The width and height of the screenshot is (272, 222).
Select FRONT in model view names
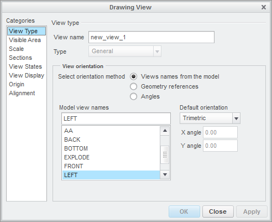[x=111, y=166]
